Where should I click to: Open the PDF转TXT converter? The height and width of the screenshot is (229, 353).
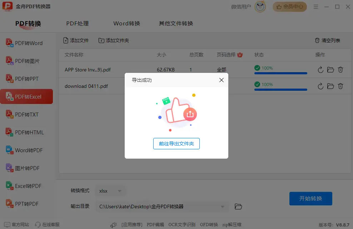click(9, 114)
